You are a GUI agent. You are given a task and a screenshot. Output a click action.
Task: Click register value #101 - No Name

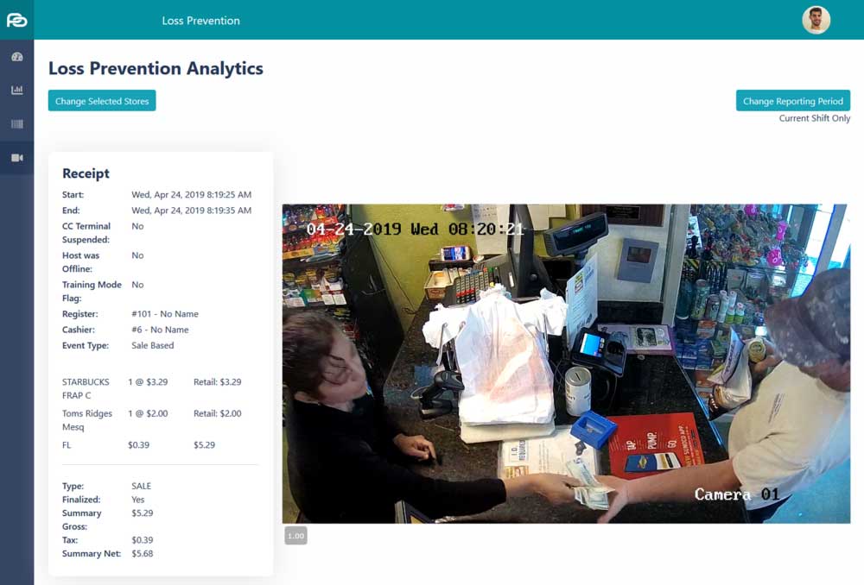165,314
